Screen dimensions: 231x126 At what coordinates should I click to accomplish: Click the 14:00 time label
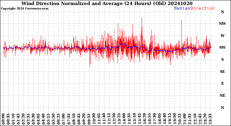point(124,119)
